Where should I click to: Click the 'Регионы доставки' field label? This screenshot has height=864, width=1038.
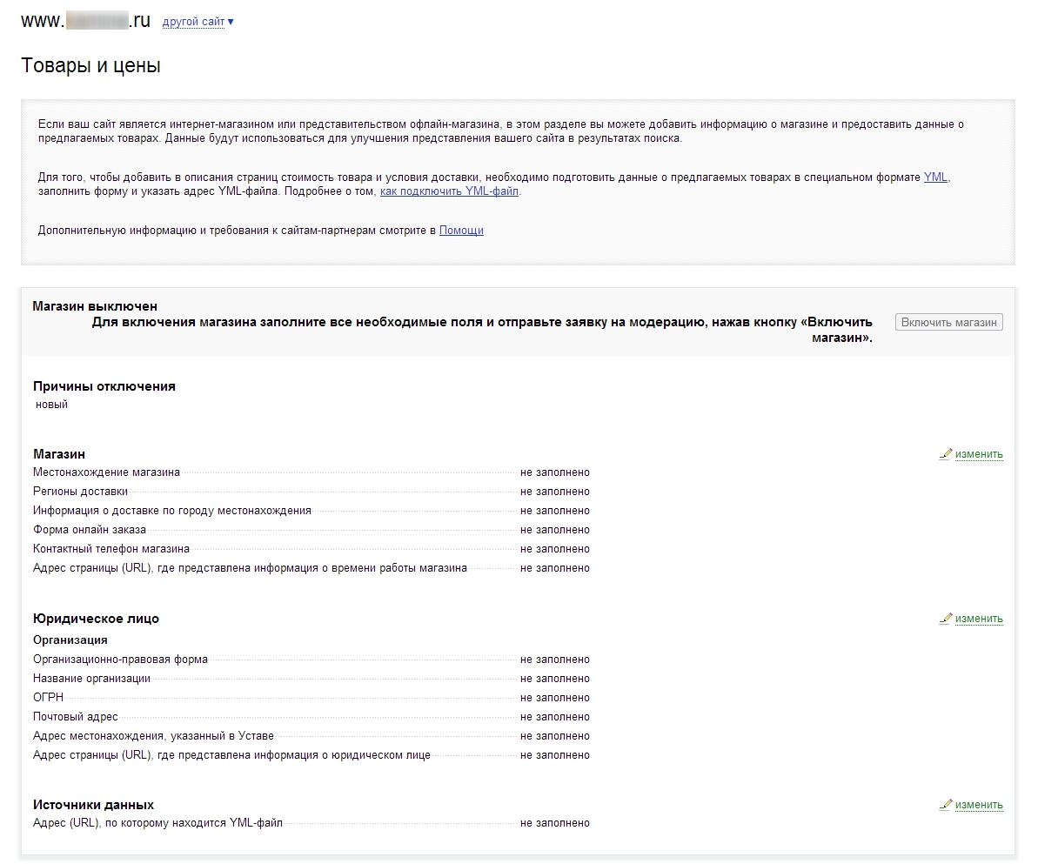[80, 492]
